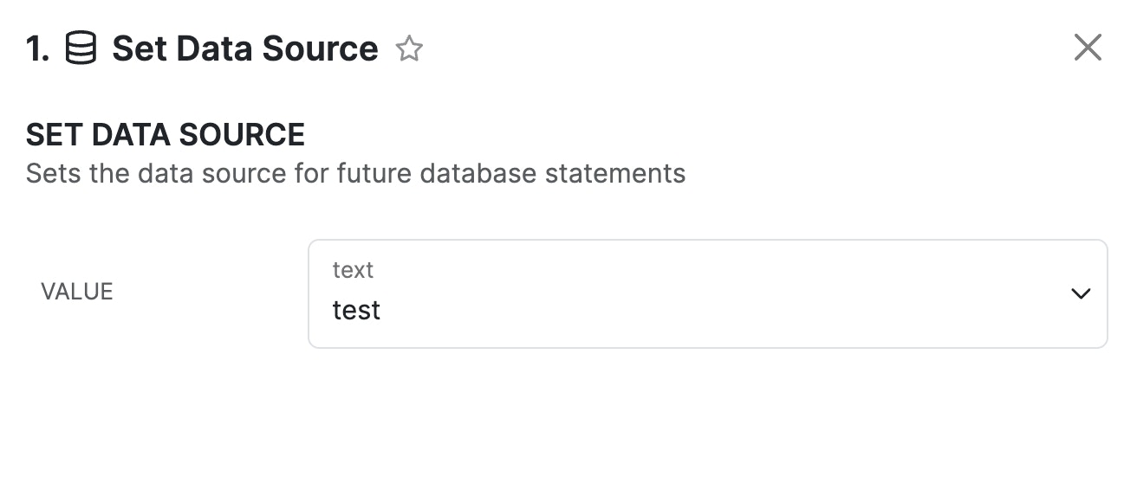Viewport: 1137px width, 502px height.
Task: Click the "Set Data Source" panel title
Action: (x=244, y=48)
